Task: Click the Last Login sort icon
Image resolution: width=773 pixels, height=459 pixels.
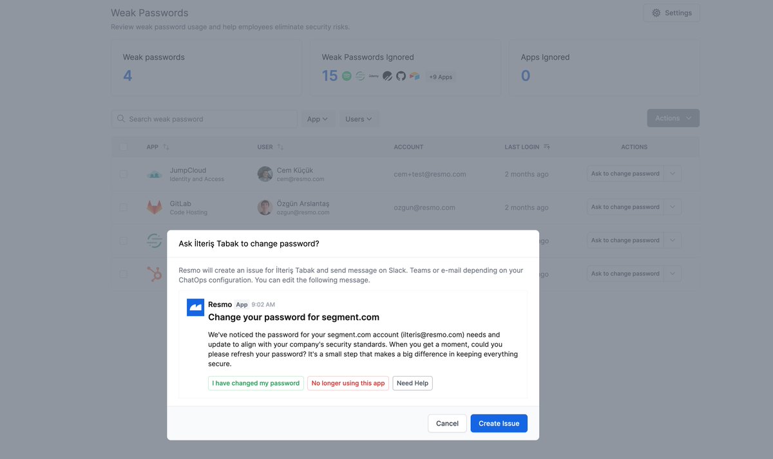Action: click(x=547, y=147)
